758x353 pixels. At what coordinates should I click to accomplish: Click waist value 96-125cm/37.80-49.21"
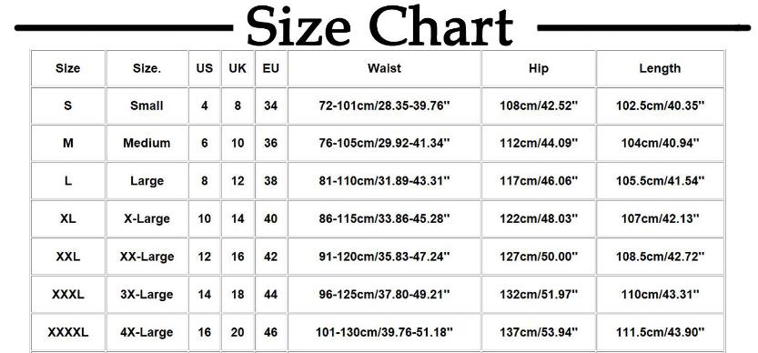point(384,294)
